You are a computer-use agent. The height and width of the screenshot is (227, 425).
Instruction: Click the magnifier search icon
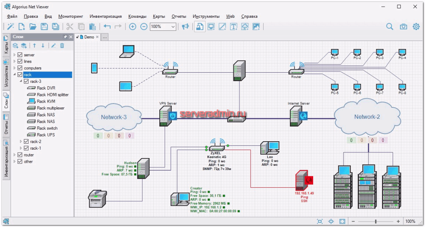coord(389,27)
